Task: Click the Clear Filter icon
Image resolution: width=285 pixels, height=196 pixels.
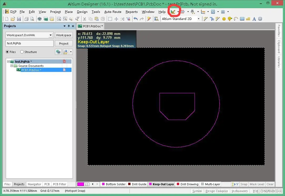Action: pyautogui.click(x=128, y=19)
